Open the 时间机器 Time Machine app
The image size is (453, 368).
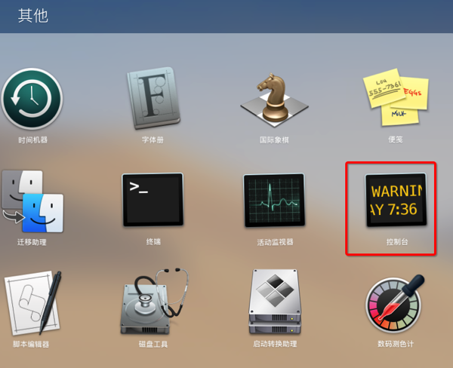(x=32, y=99)
